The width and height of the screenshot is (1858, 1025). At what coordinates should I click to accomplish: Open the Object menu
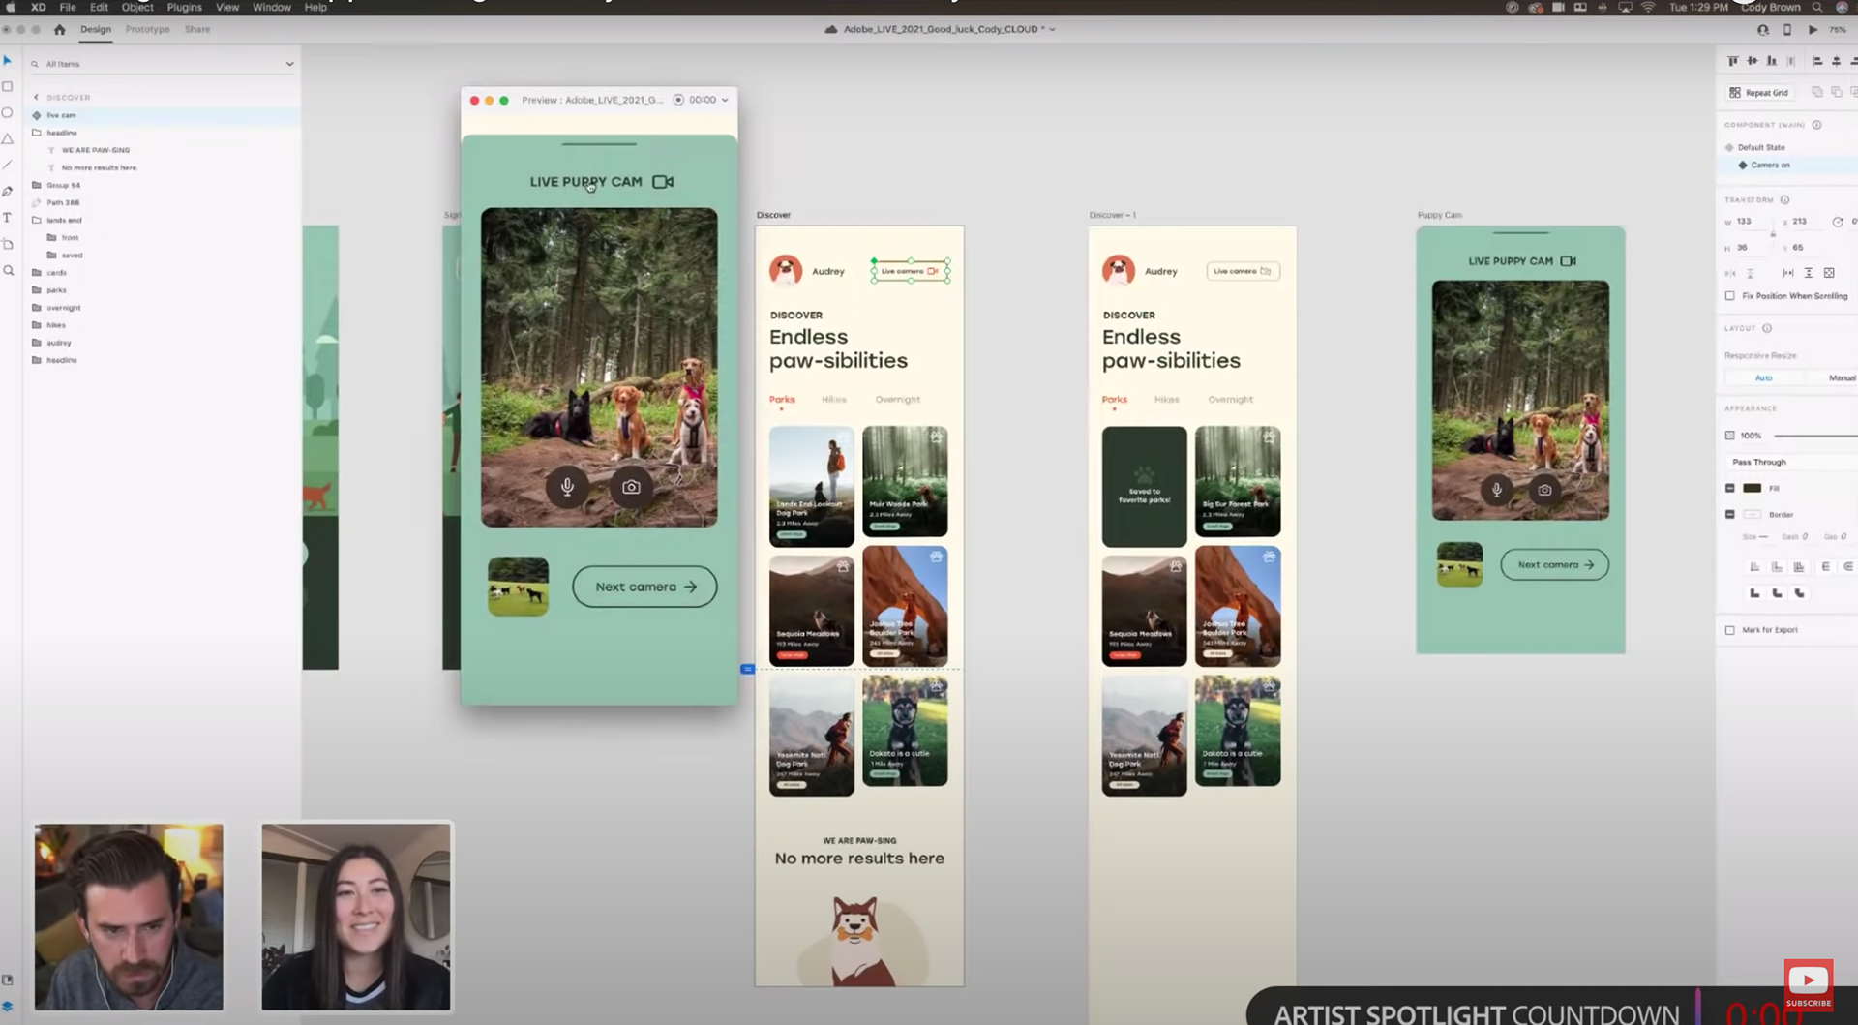pos(137,7)
